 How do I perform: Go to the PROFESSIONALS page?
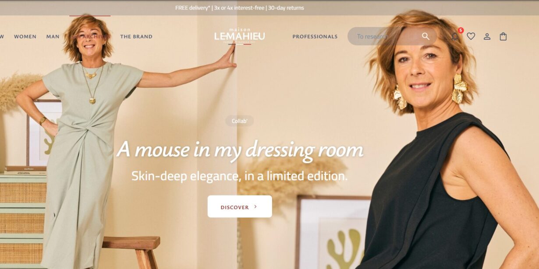tap(315, 37)
